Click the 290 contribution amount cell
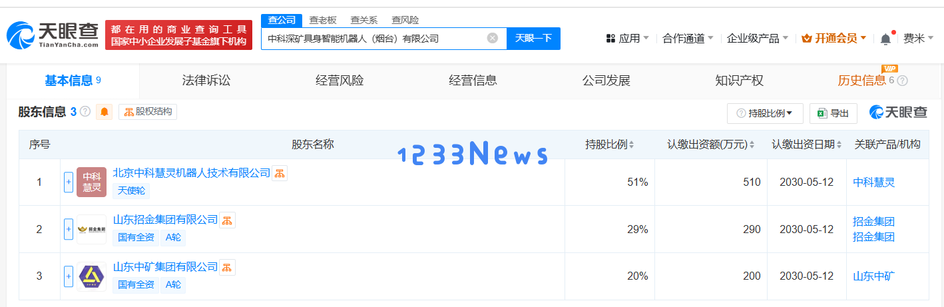This screenshot has height=307, width=944. coord(711,229)
